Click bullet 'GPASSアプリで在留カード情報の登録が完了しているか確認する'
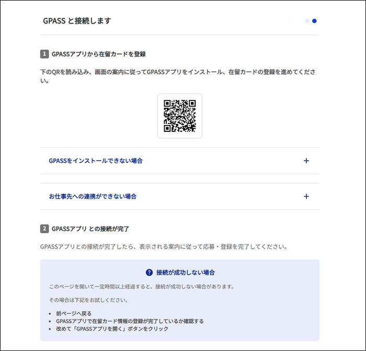 tap(130, 321)
